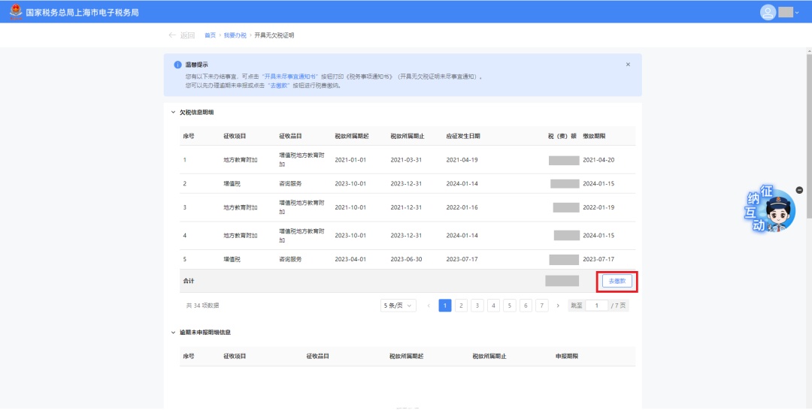
Task: Click 2022-01-19 deadline in row 3
Action: pyautogui.click(x=598, y=207)
